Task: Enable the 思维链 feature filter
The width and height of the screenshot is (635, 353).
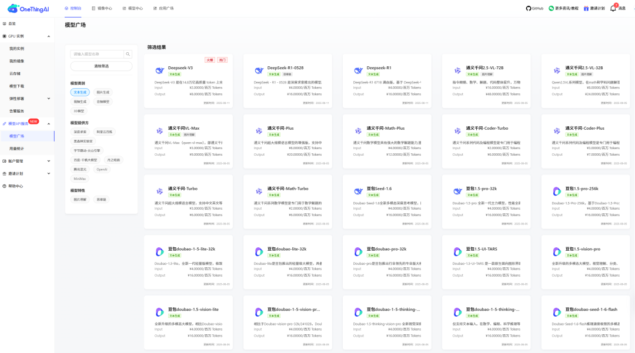Action: (102, 200)
